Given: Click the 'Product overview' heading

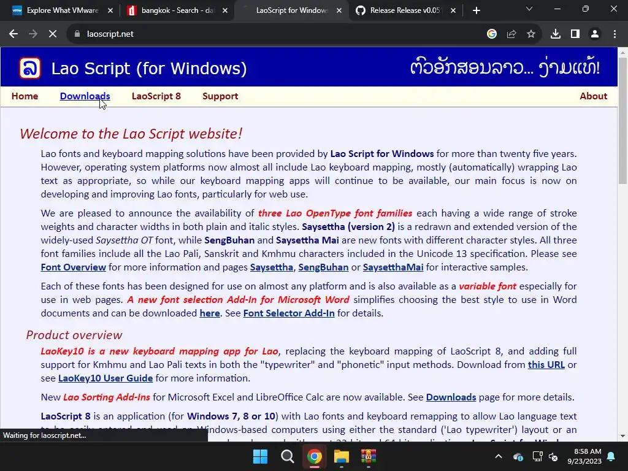Looking at the screenshot, I should (x=74, y=335).
